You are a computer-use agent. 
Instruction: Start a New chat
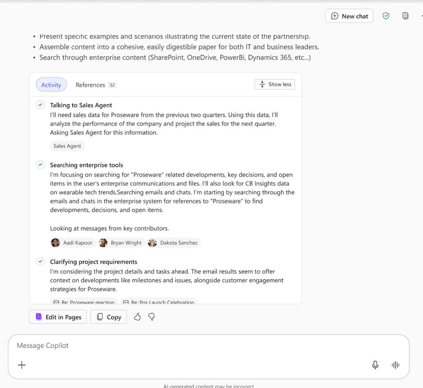pyautogui.click(x=349, y=16)
